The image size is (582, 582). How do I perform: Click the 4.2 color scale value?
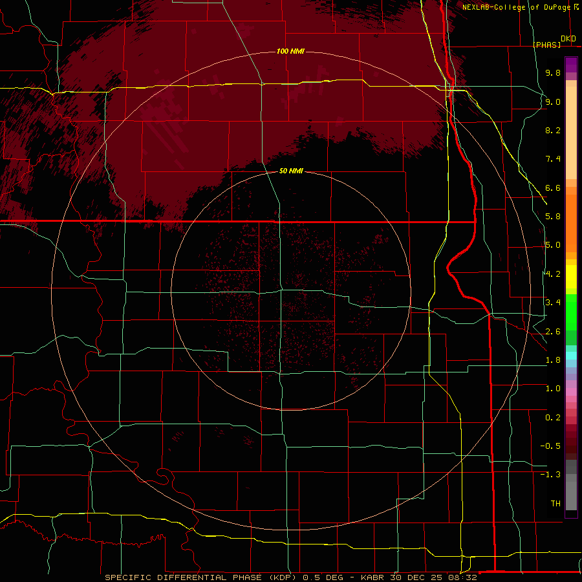click(x=553, y=274)
